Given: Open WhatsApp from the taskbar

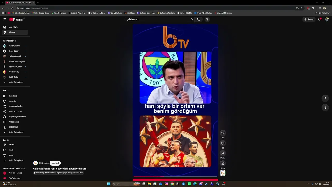Looking at the screenshot, I should click(x=189, y=184).
